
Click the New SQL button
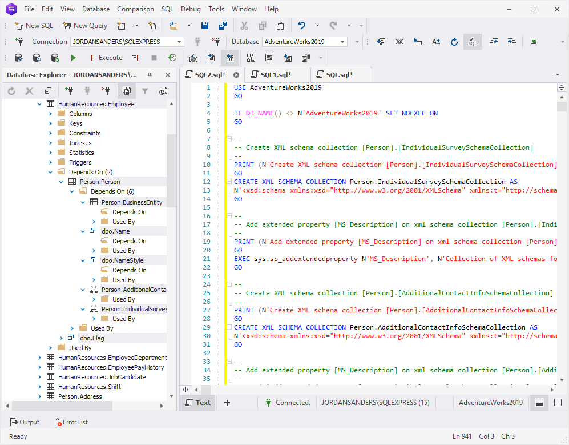[34, 26]
